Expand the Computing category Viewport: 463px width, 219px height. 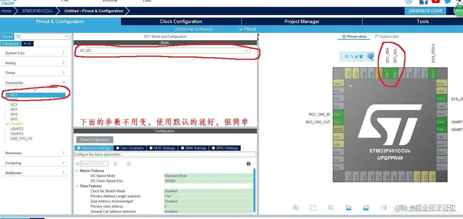coord(35,163)
